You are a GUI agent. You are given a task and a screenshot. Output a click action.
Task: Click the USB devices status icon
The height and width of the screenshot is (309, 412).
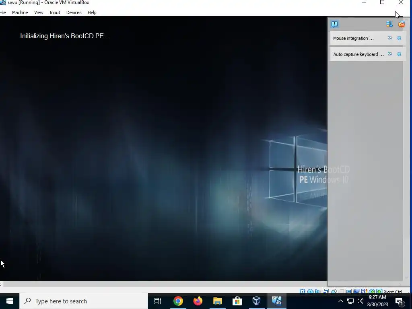pos(334,291)
